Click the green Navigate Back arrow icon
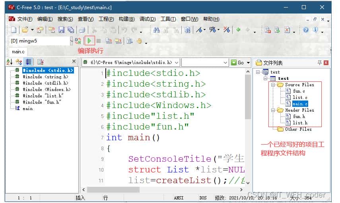The width and height of the screenshot is (340, 203). click(238, 30)
